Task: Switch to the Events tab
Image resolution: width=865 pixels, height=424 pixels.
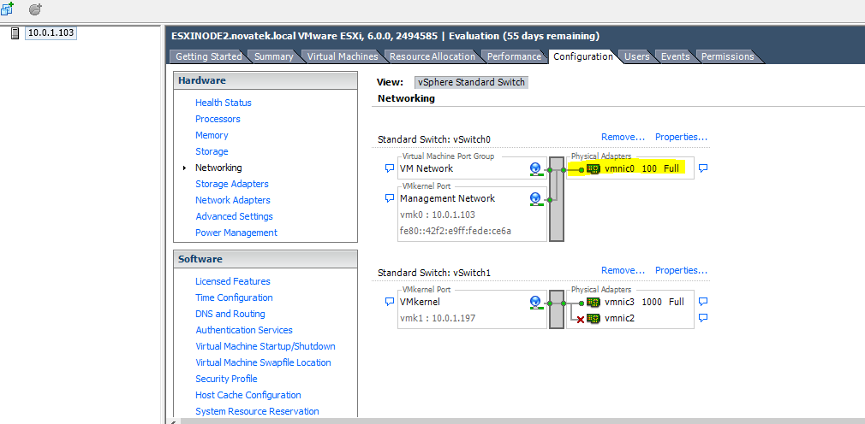Action: click(x=675, y=56)
